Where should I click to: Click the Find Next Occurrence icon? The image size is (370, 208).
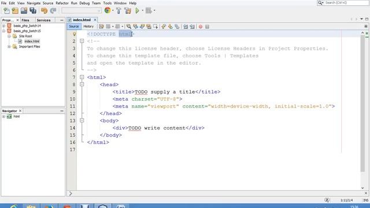point(142,27)
